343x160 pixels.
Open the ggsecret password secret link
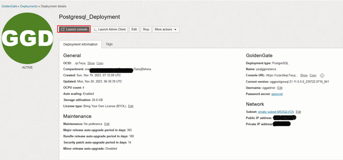point(277,94)
